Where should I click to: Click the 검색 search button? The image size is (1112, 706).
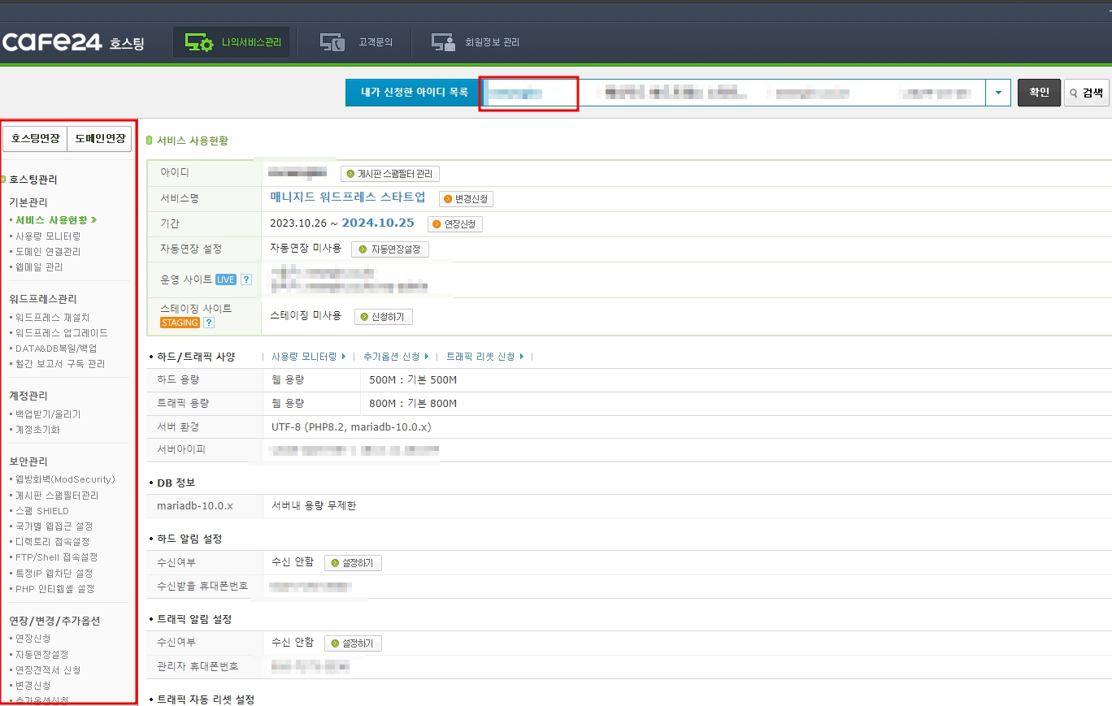1086,93
